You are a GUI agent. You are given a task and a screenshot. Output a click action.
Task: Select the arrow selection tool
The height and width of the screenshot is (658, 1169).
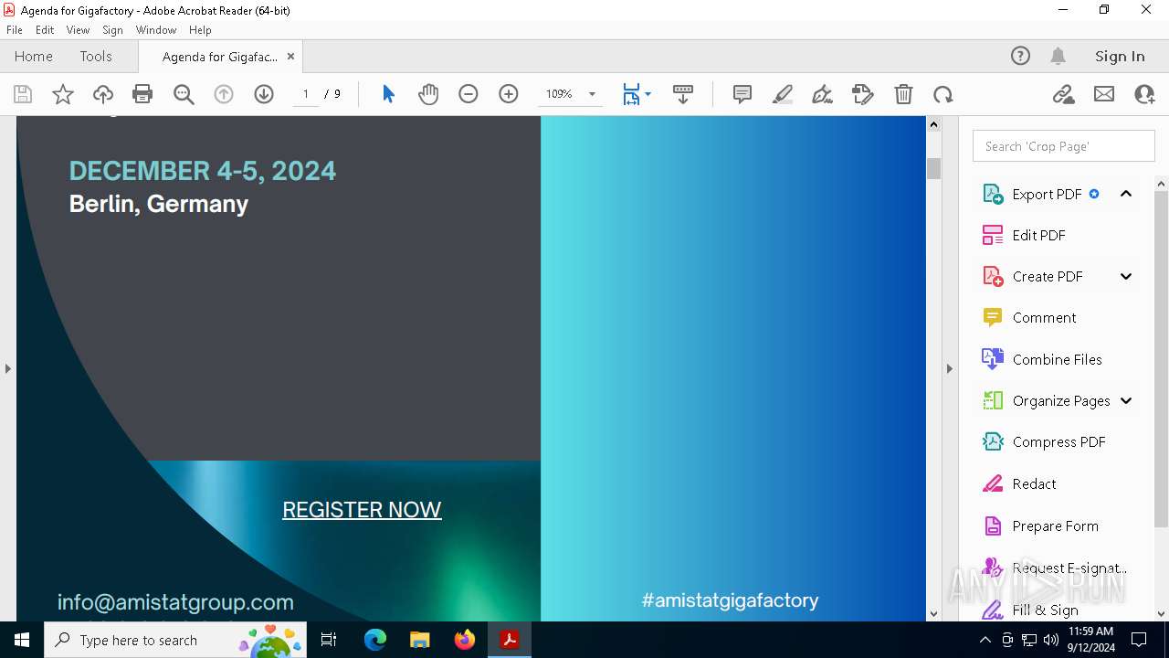[388, 94]
